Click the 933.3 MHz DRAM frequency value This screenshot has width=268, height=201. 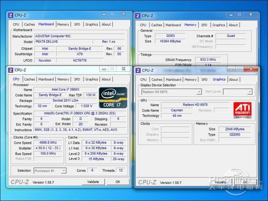[208, 59]
